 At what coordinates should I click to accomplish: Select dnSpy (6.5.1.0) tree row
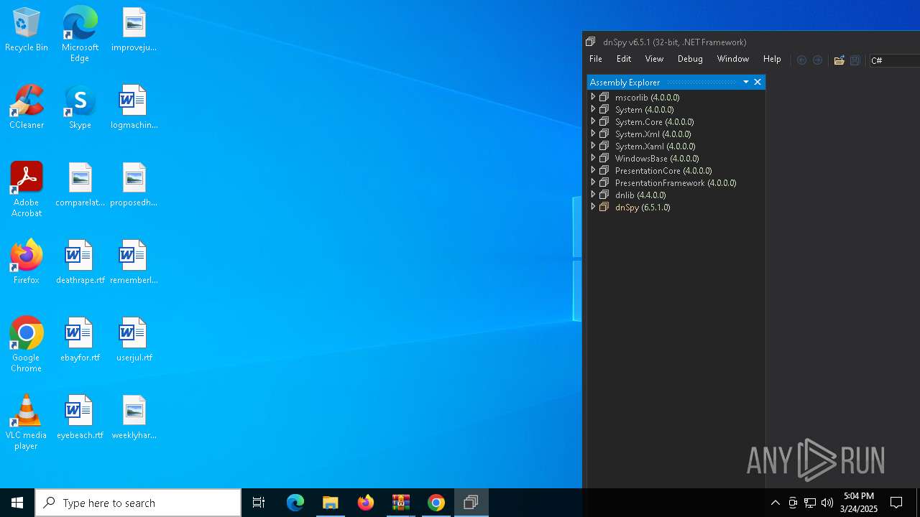click(x=643, y=207)
